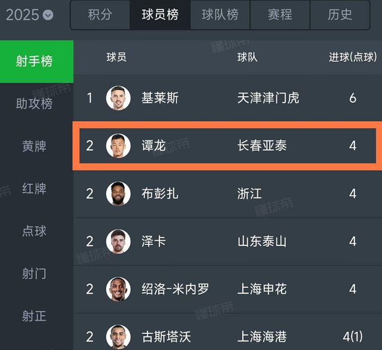This screenshot has width=382, height=350.
Task: View the 黄牌 ranking list
Action: coord(34,146)
